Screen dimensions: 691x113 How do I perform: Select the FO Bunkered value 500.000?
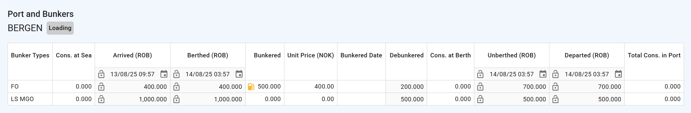point(269,86)
